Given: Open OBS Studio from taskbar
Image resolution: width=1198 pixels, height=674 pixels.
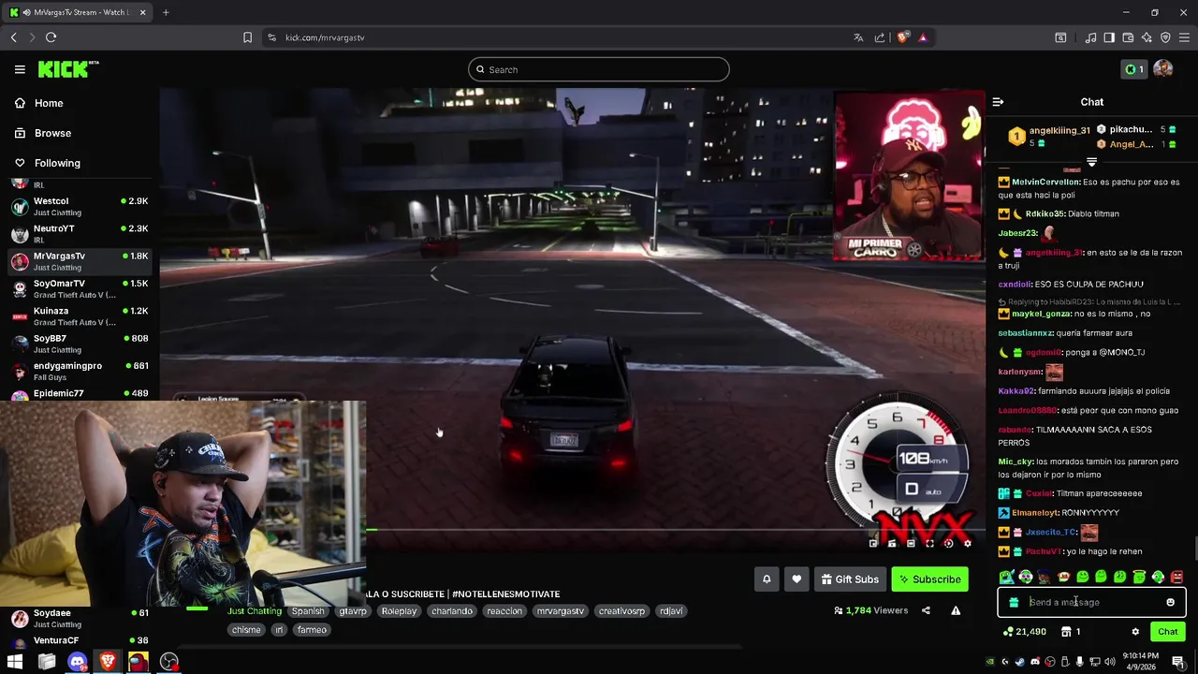Looking at the screenshot, I should pyautogui.click(x=169, y=662).
